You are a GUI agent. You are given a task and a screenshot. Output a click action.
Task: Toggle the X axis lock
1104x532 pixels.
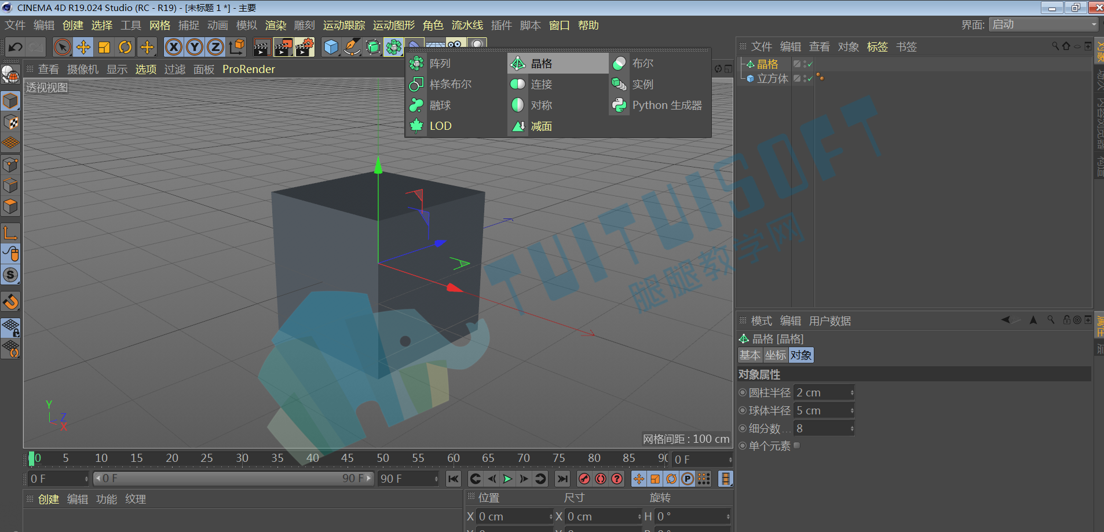(x=173, y=47)
